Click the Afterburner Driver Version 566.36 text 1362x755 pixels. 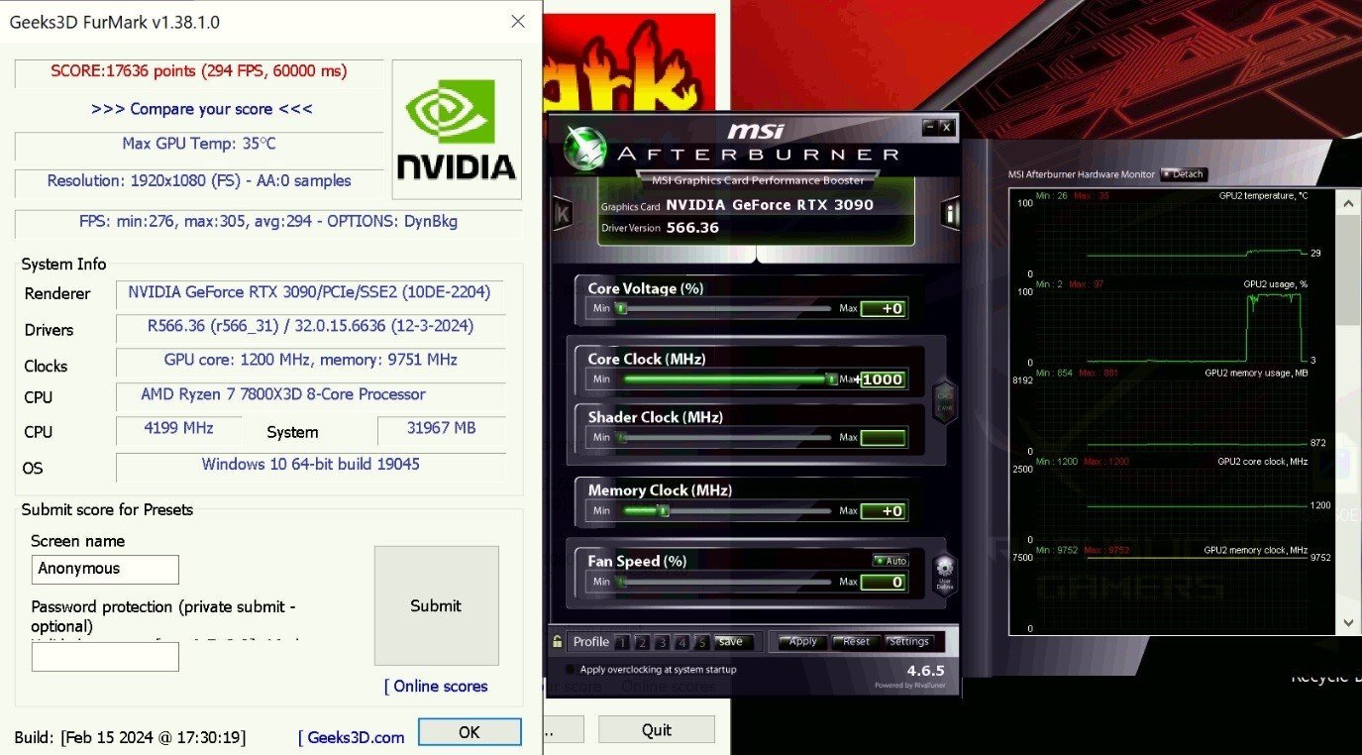tap(660, 227)
